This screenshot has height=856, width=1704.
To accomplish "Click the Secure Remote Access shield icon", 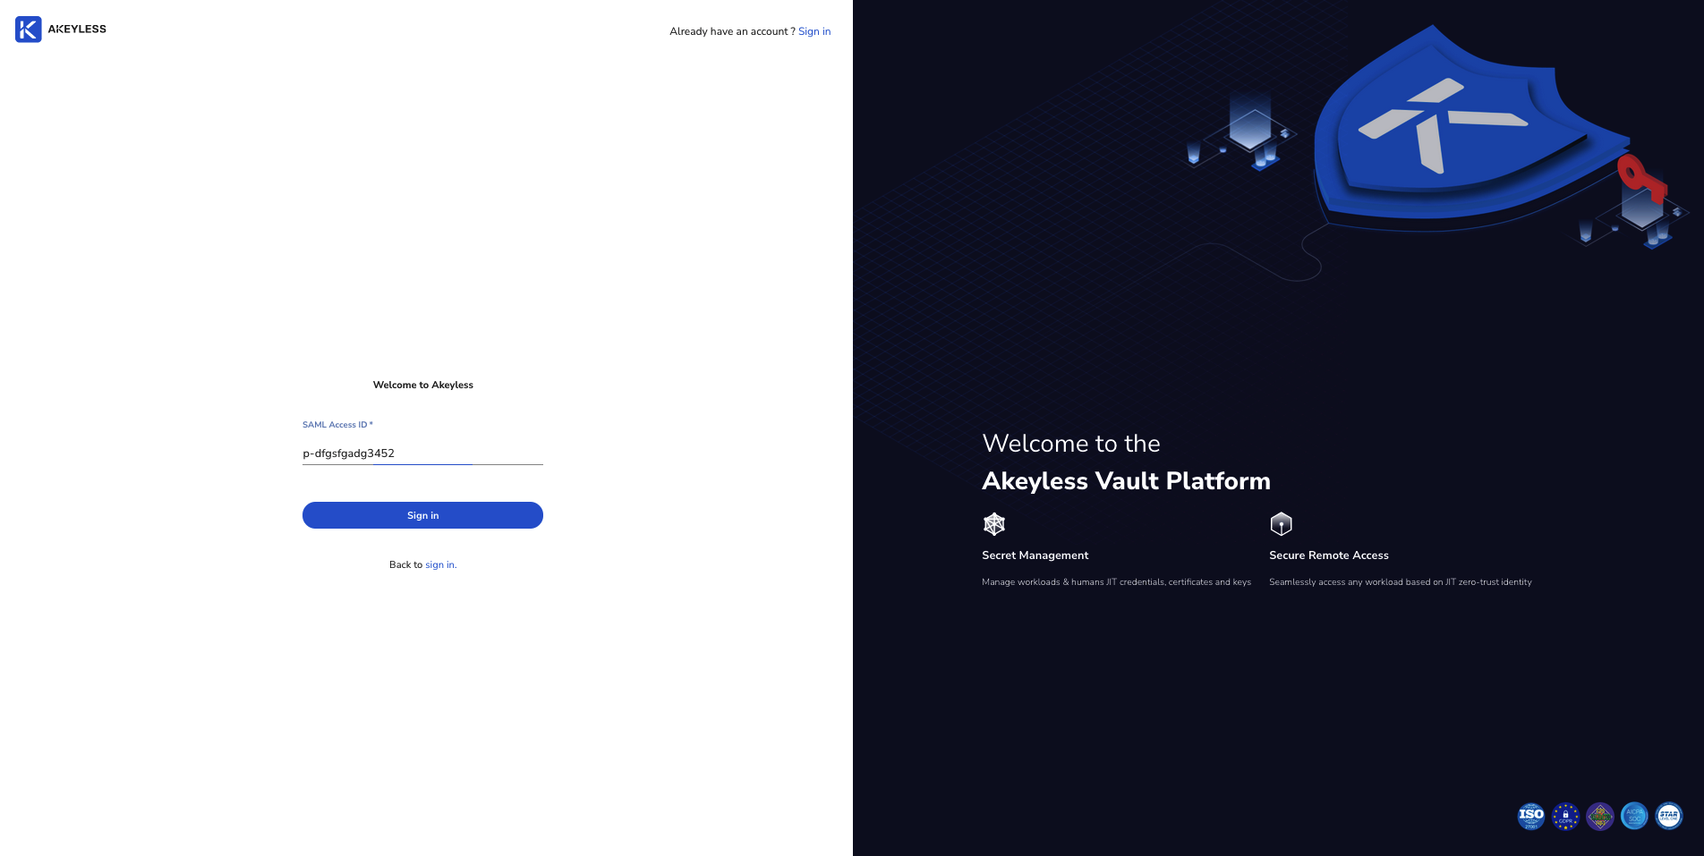I will coord(1282,524).
